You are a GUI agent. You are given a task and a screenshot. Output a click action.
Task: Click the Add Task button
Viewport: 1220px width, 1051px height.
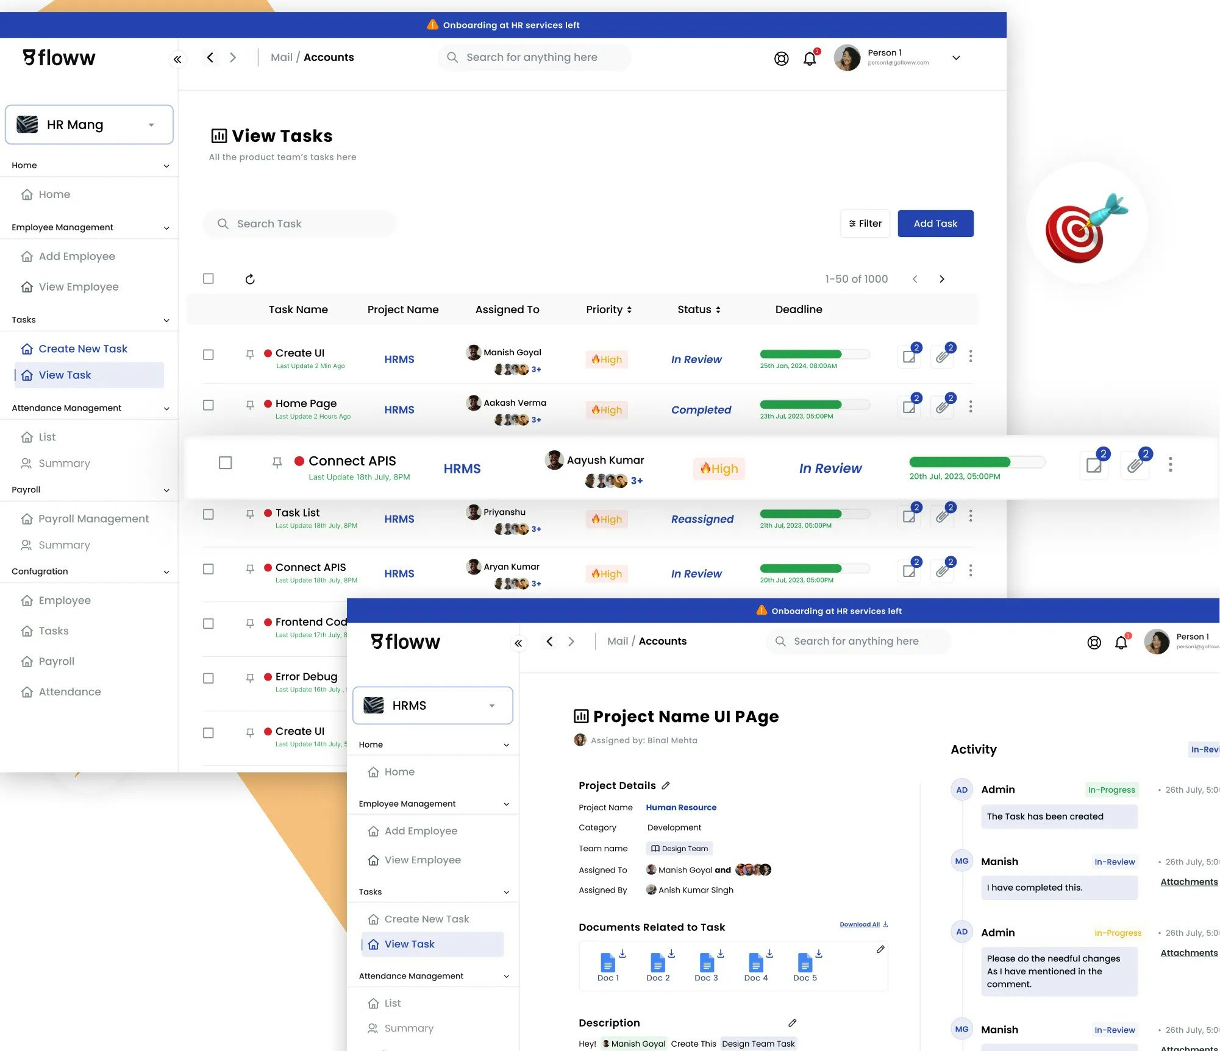[935, 224]
